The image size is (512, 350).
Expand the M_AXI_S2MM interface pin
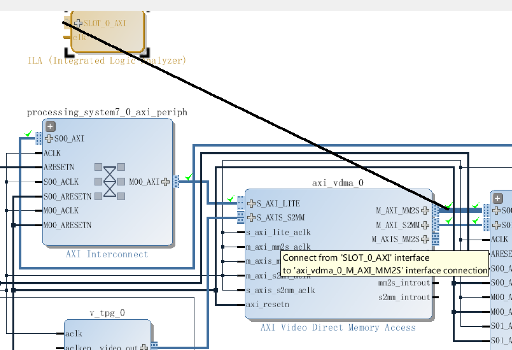click(425, 225)
